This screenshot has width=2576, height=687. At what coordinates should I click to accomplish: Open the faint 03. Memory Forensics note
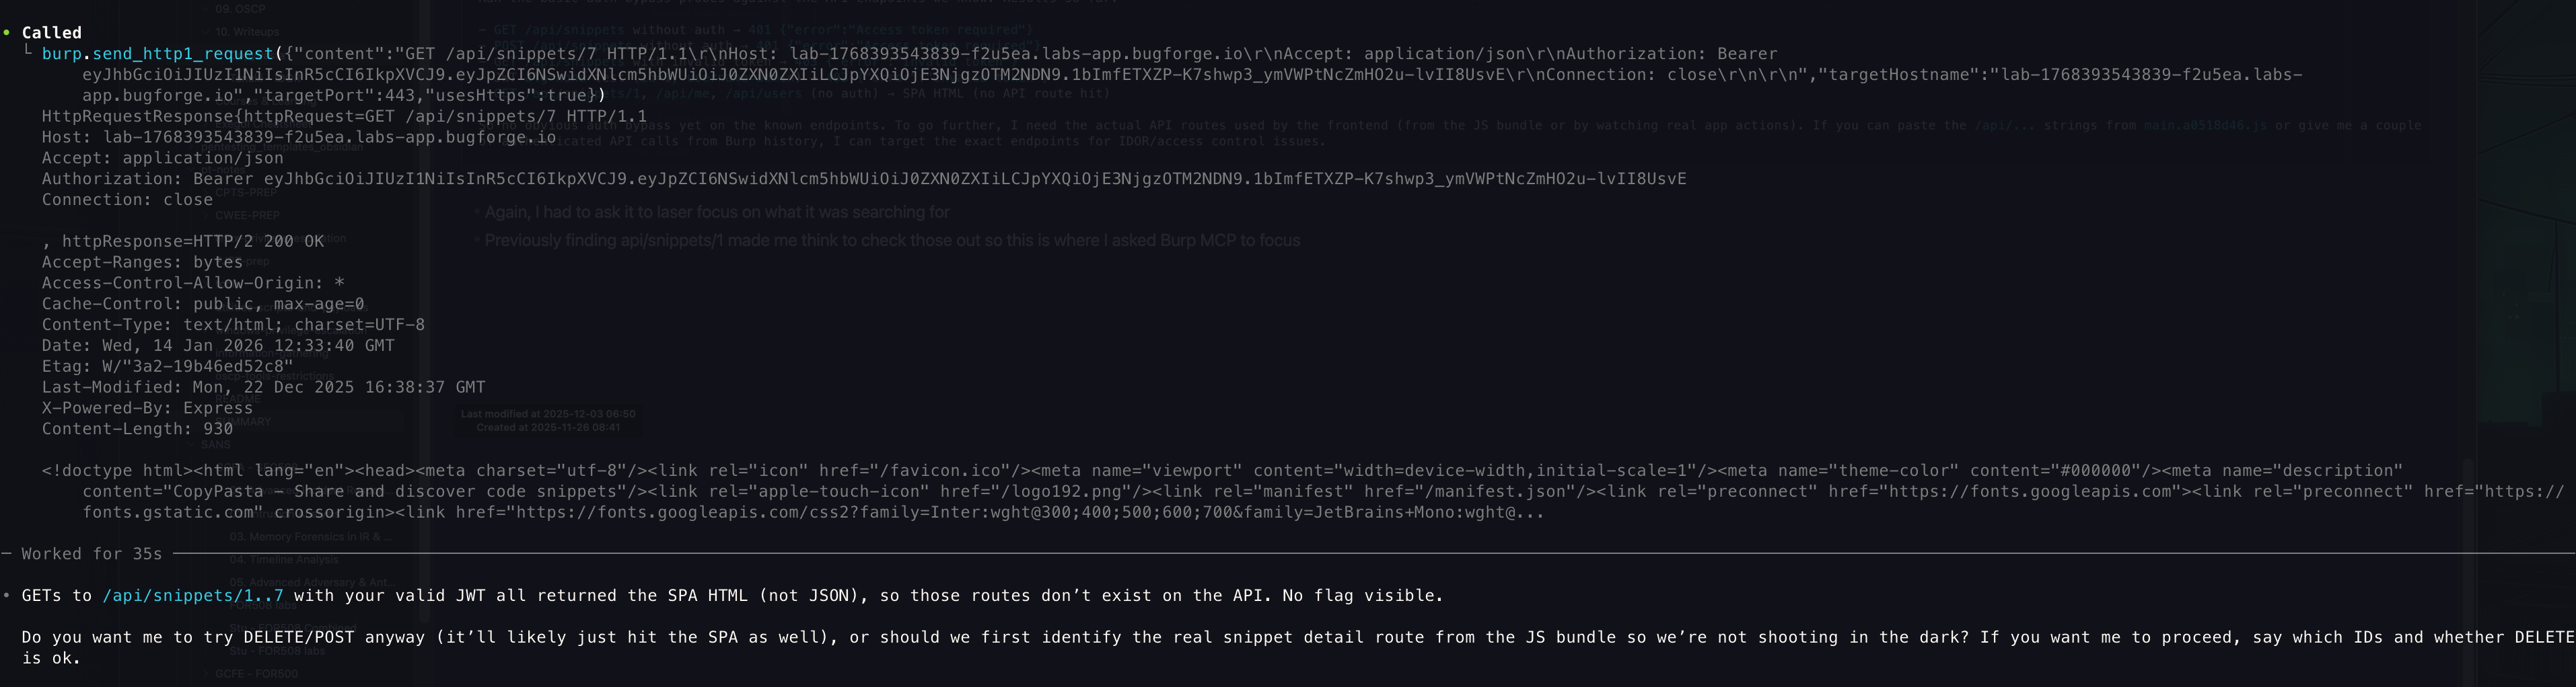(x=310, y=537)
